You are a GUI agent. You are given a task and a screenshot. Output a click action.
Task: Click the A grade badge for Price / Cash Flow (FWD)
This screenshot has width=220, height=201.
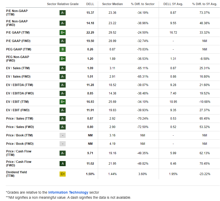click(x=63, y=164)
